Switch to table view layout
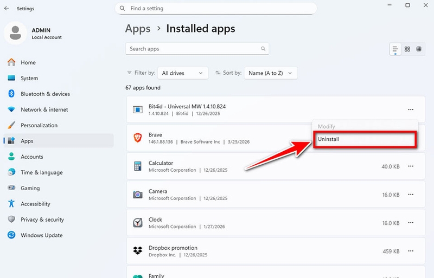The height and width of the screenshot is (278, 434). click(x=419, y=49)
